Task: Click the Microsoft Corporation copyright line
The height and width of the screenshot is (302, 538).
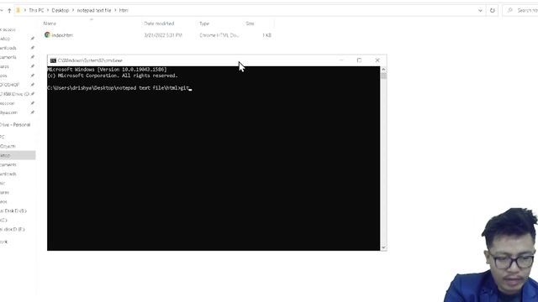Action: coord(113,75)
